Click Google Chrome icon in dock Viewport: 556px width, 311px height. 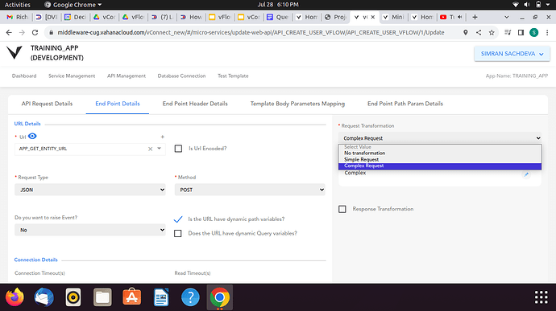click(219, 297)
